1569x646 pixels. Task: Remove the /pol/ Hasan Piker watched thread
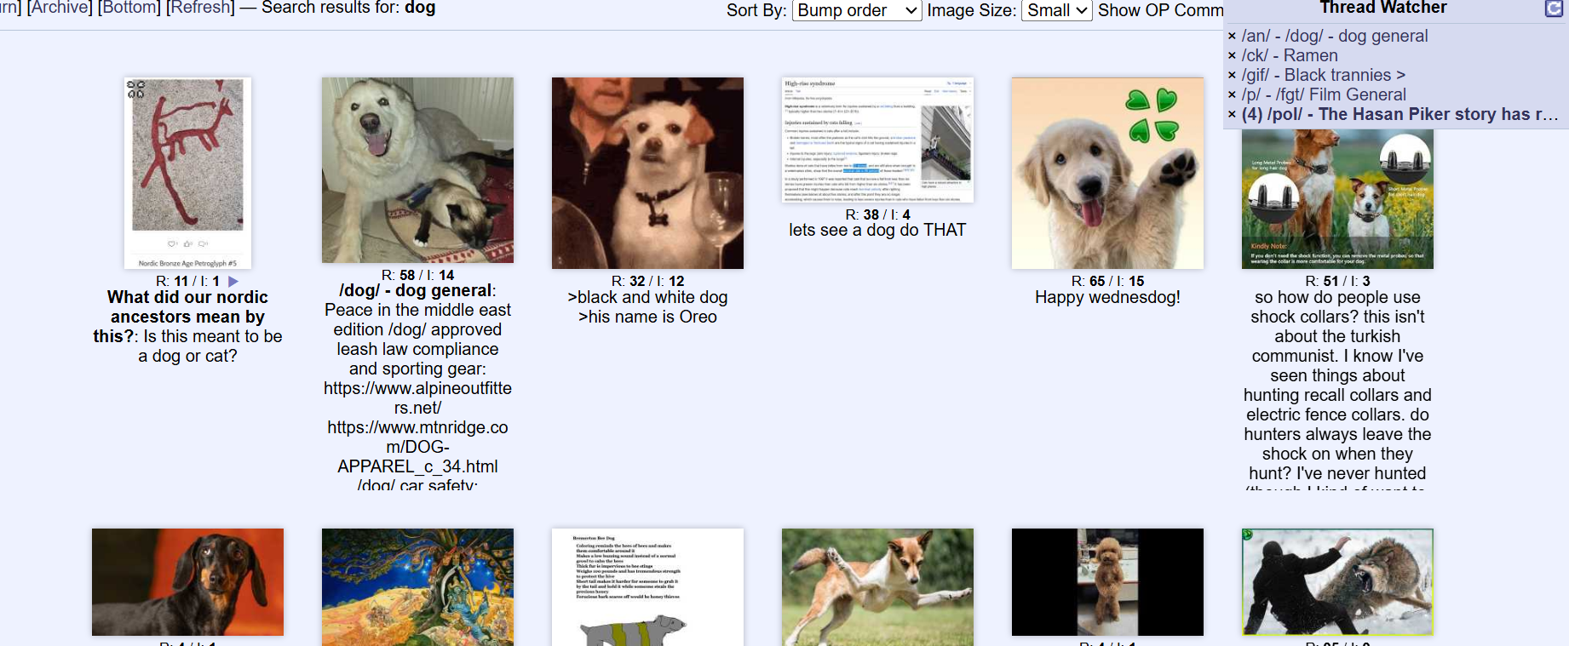pos(1232,114)
